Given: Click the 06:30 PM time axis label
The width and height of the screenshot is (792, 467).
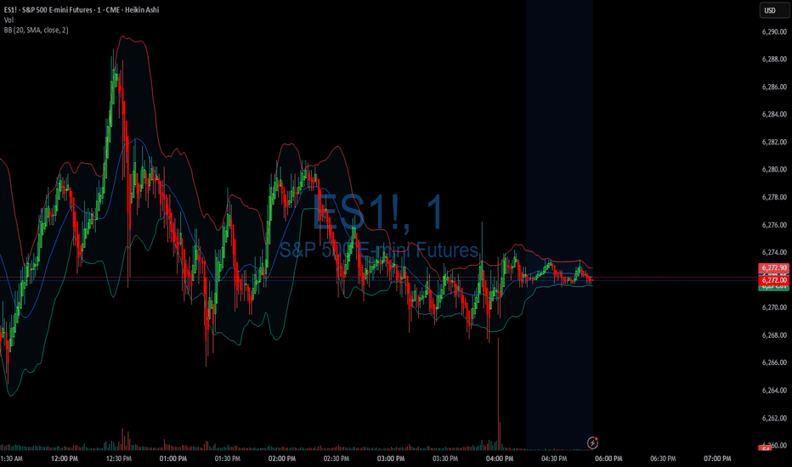Looking at the screenshot, I should pos(663,459).
